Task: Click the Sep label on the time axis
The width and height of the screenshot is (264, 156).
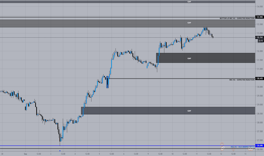Action: pos(25,154)
